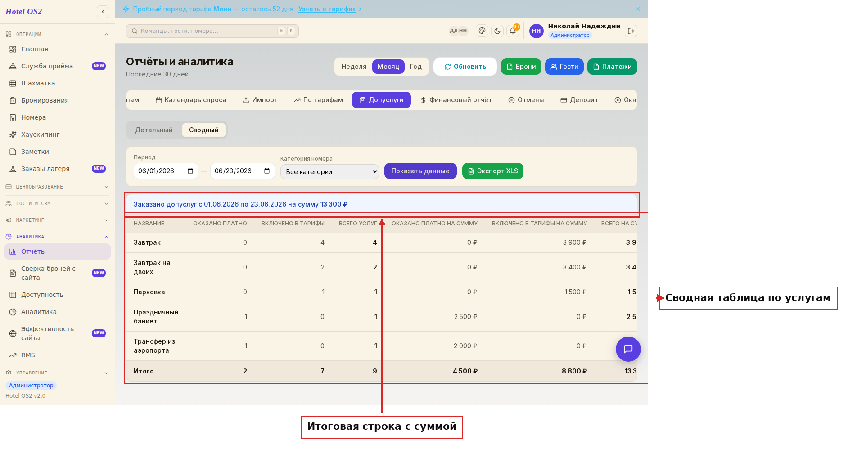The image size is (848, 449).
Task: Open the Депозит tab
Action: [x=579, y=100]
